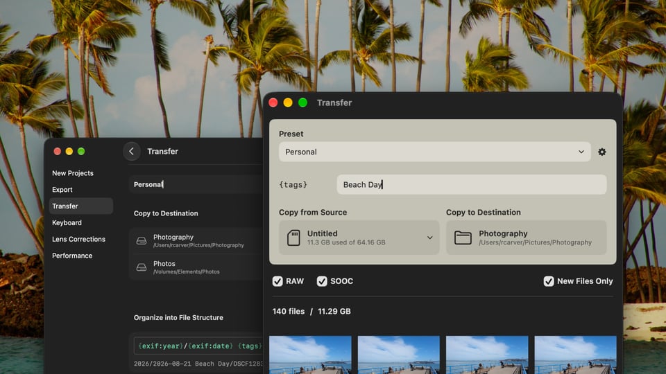The width and height of the screenshot is (666, 374).
Task: Select Photography destination row in settings window
Action: tap(196, 241)
